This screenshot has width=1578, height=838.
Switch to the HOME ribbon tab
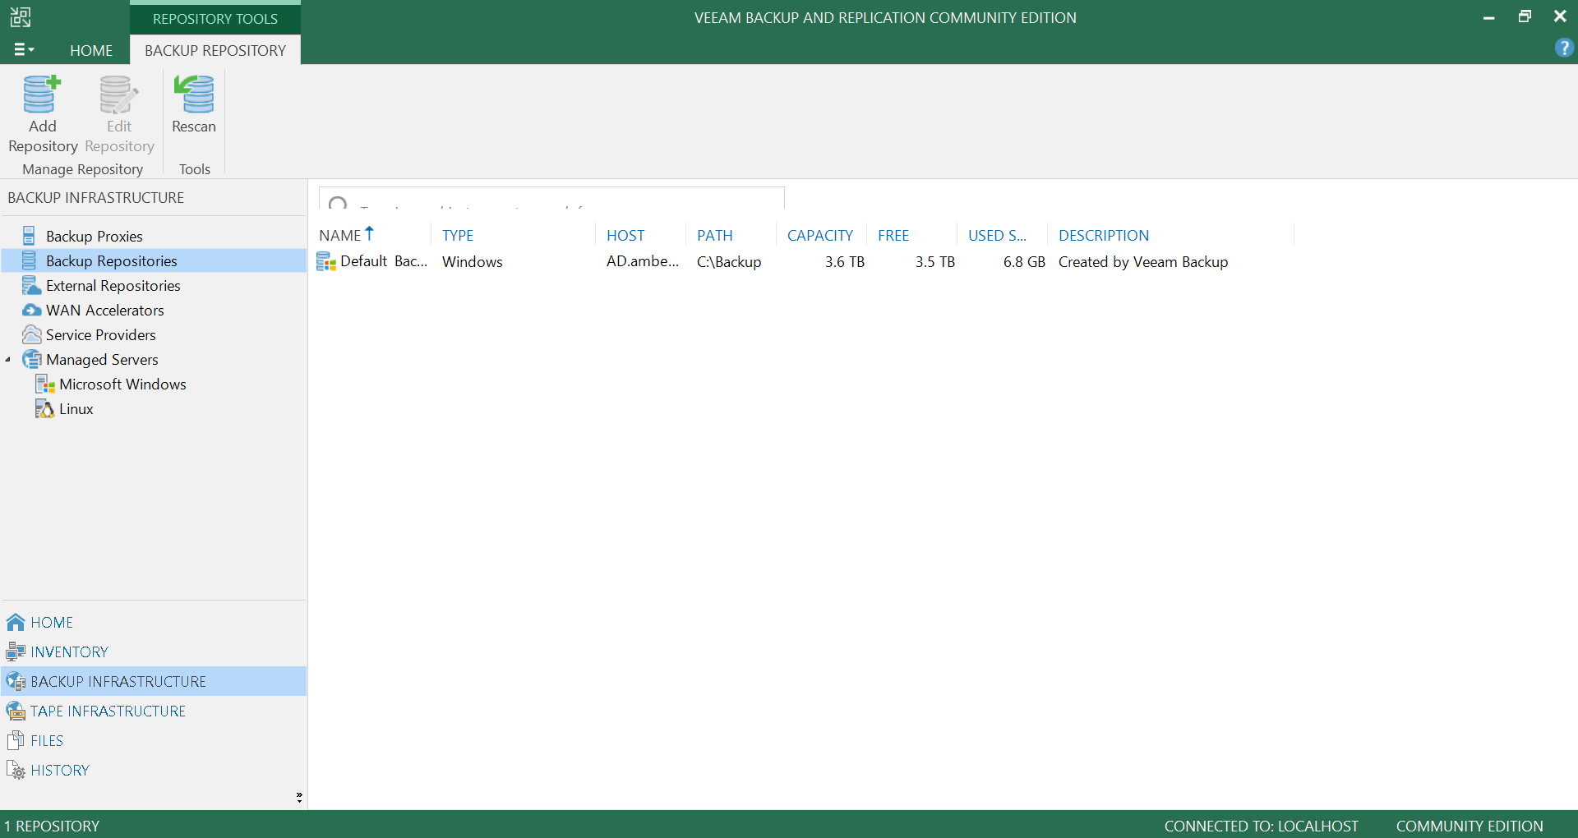(91, 50)
